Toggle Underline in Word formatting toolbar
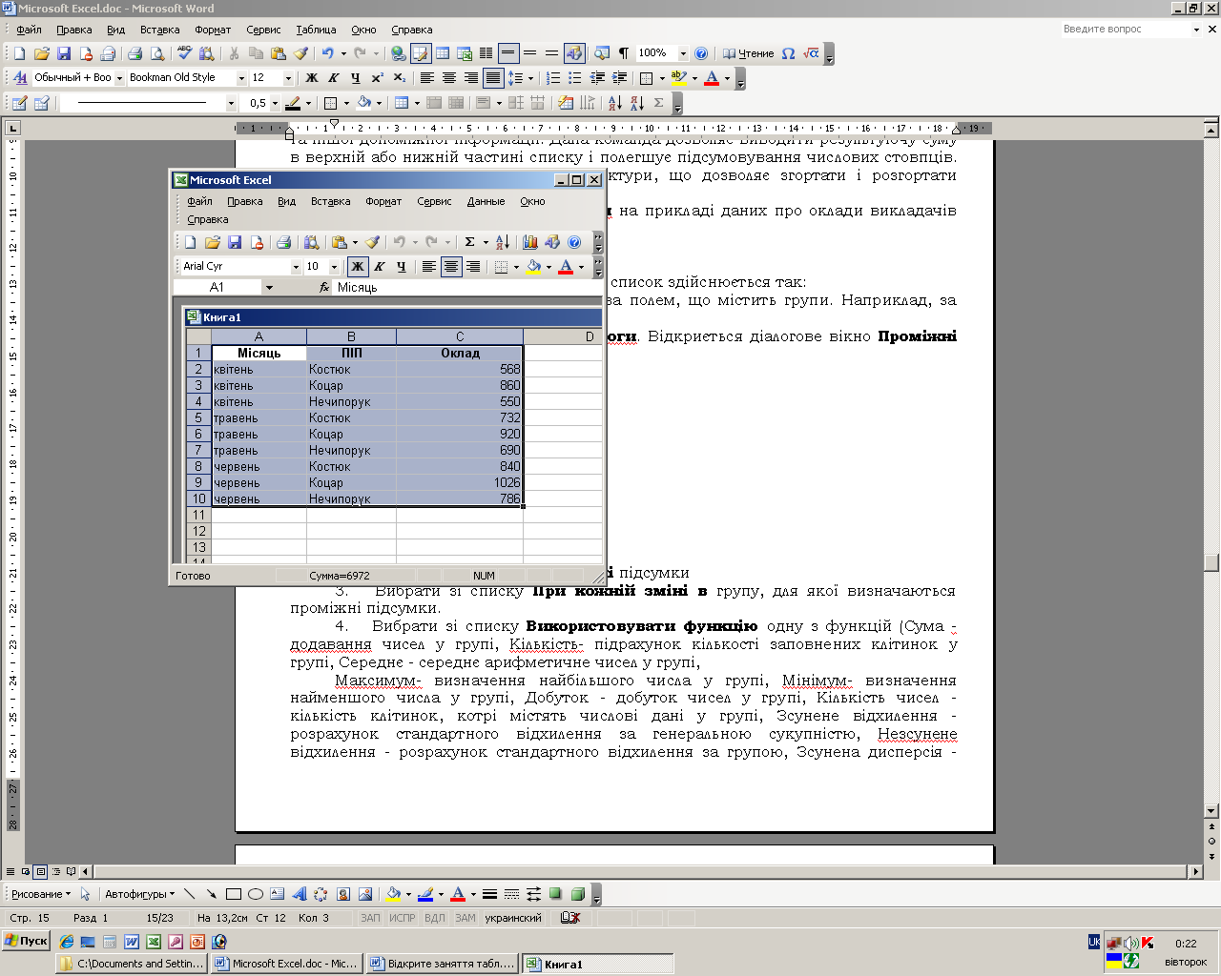 pos(355,78)
